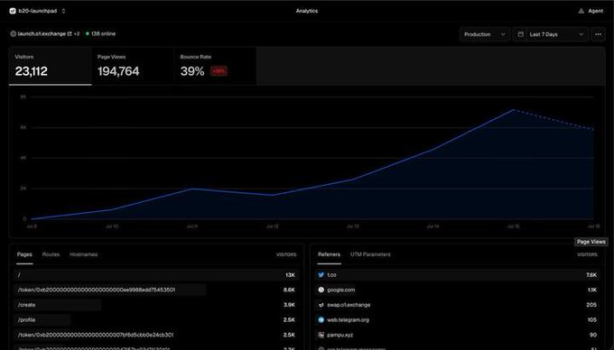Click the external link icon after launch.o1.exchange
614x350 pixels.
70,33
